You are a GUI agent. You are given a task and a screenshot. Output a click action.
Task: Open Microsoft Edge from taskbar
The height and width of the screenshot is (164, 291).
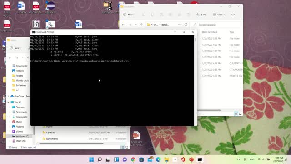(x=158, y=159)
